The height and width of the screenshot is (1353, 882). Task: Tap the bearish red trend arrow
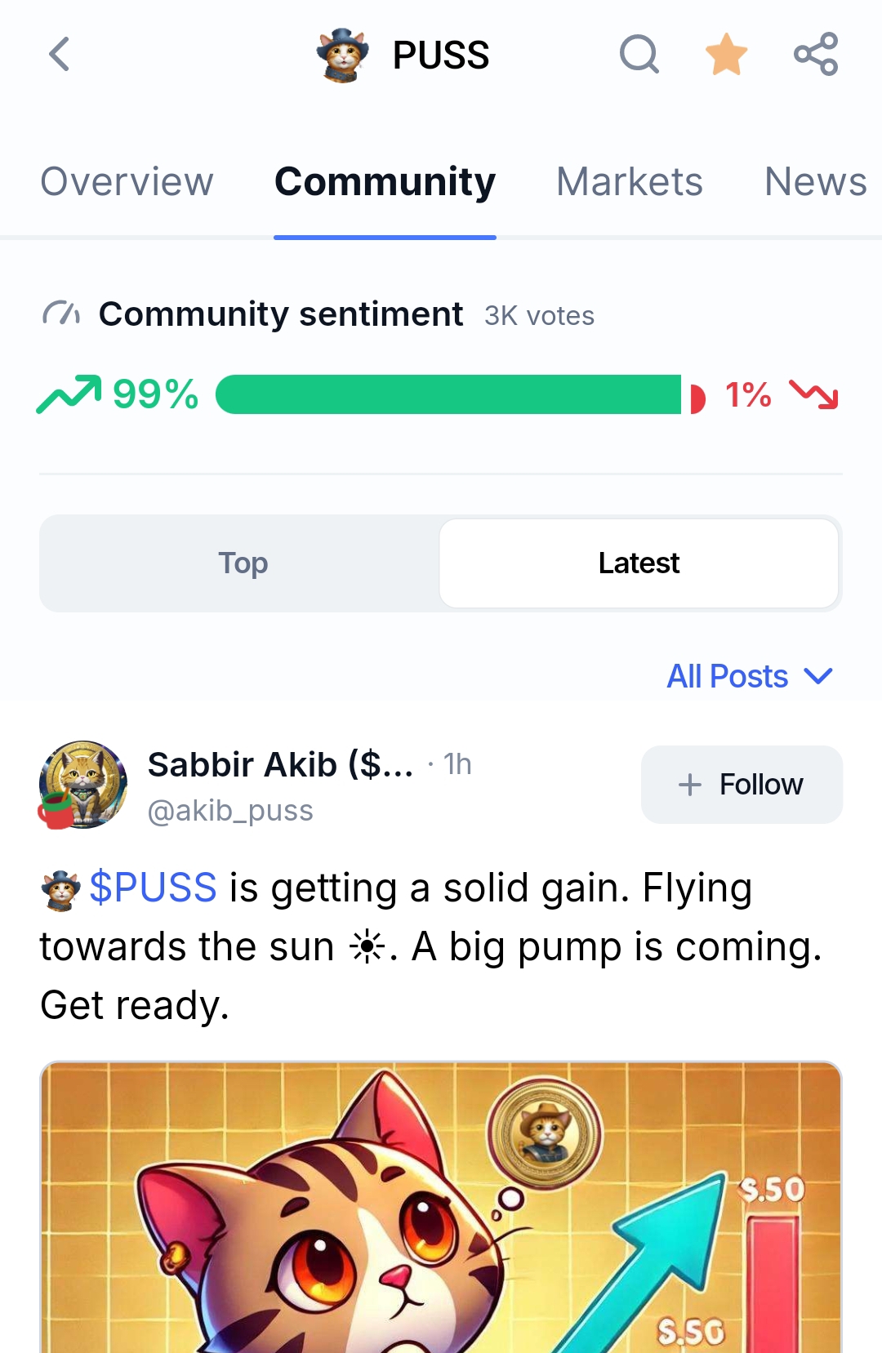coord(813,394)
